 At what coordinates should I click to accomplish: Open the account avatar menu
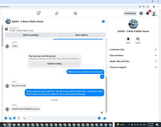[154, 13]
